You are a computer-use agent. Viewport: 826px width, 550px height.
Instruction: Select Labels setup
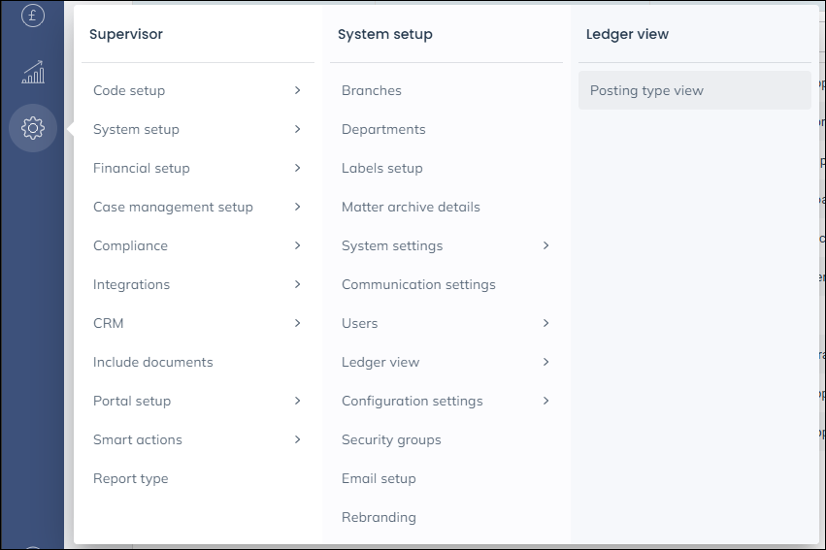click(382, 168)
